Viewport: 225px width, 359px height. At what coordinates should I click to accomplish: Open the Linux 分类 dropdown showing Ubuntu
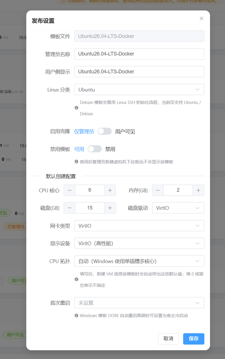tap(139, 89)
